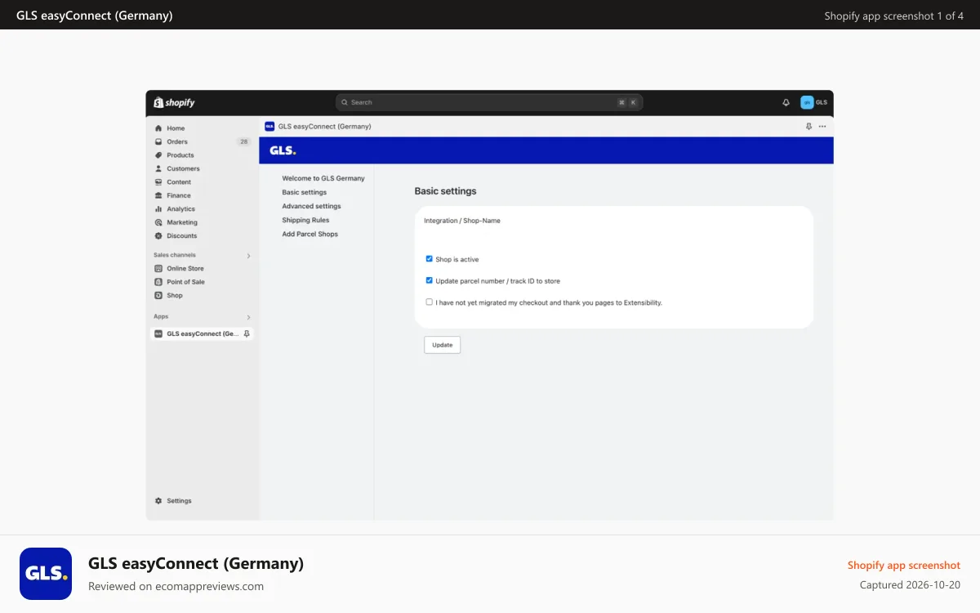This screenshot has width=980, height=613.
Task: Click the Orders inbox icon
Action: pyautogui.click(x=158, y=141)
